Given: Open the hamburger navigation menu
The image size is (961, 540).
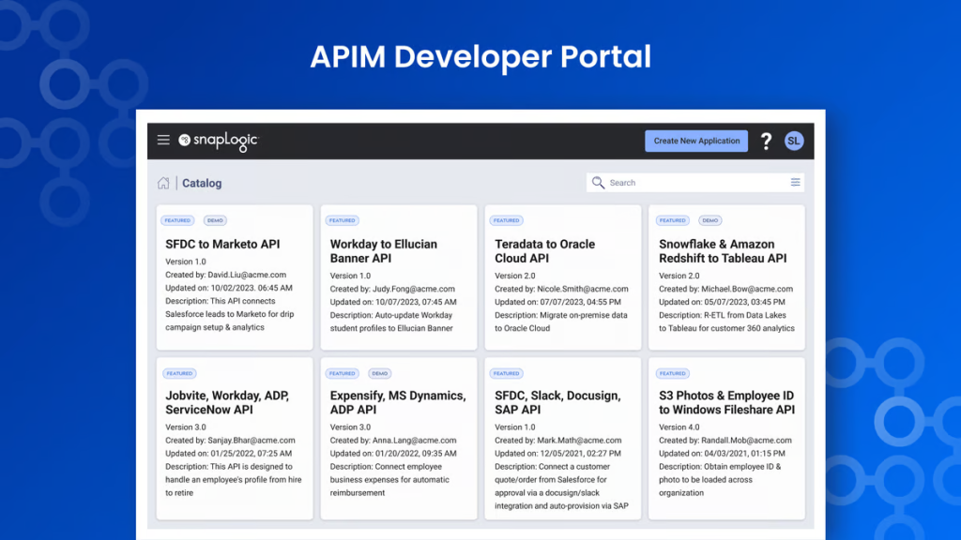Looking at the screenshot, I should tap(163, 141).
